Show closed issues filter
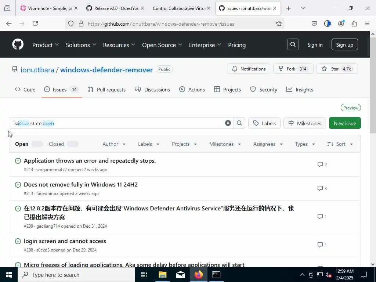This screenshot has width=376, height=282. (x=64, y=144)
